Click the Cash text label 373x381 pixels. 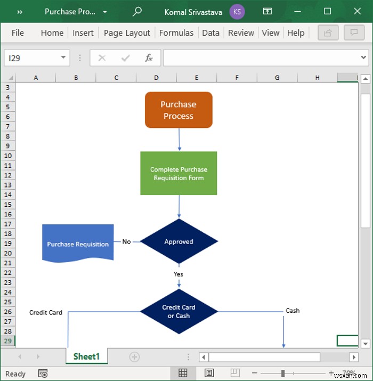(293, 311)
